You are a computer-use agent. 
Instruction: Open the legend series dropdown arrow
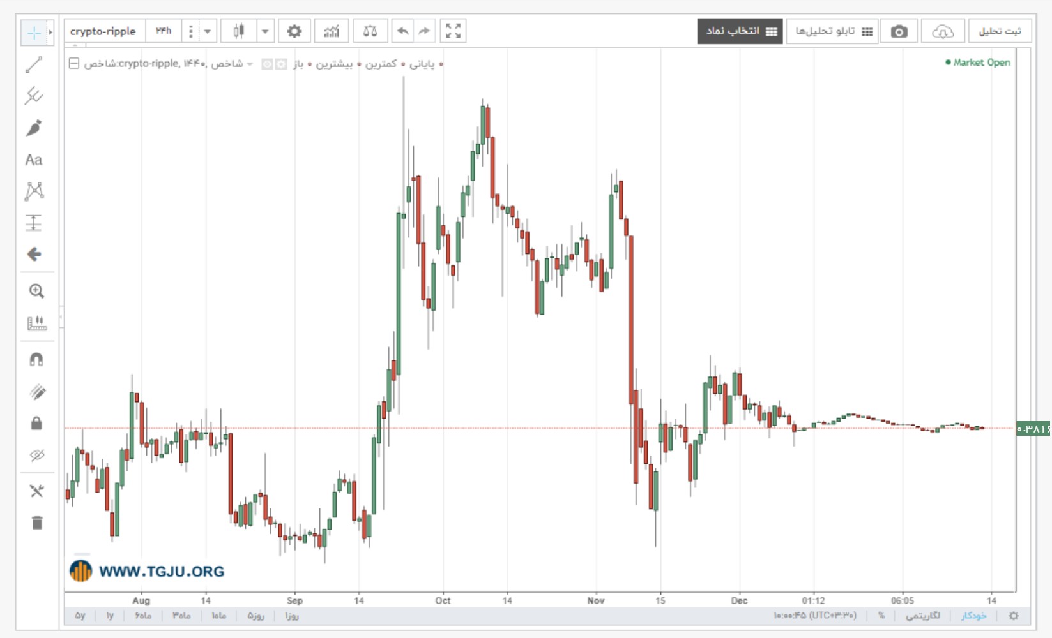click(250, 64)
